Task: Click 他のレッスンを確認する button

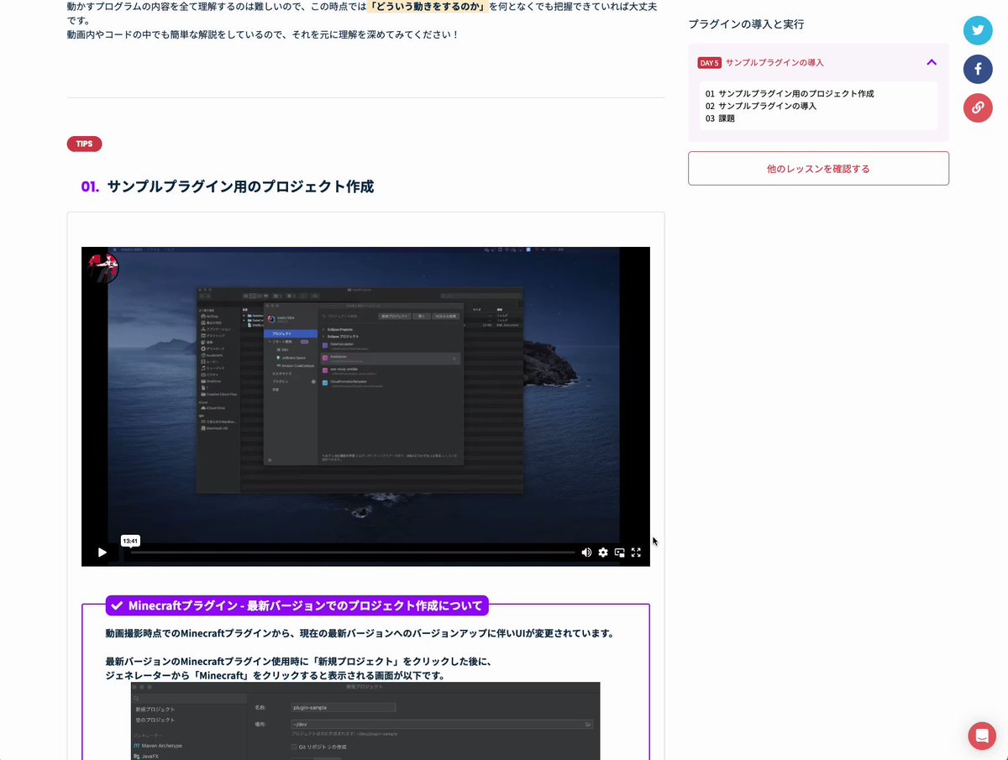Action: 818,169
